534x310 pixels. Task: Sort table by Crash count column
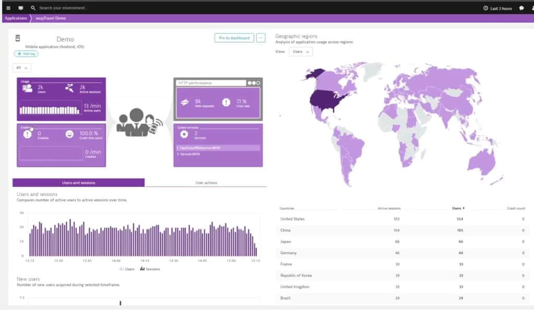coord(516,208)
